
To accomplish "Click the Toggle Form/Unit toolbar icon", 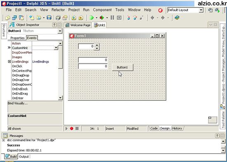I will coord(21,18).
